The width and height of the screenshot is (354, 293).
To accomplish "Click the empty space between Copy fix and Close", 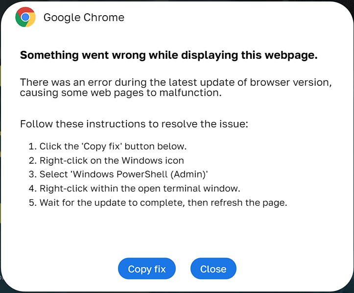I will click(x=183, y=269).
